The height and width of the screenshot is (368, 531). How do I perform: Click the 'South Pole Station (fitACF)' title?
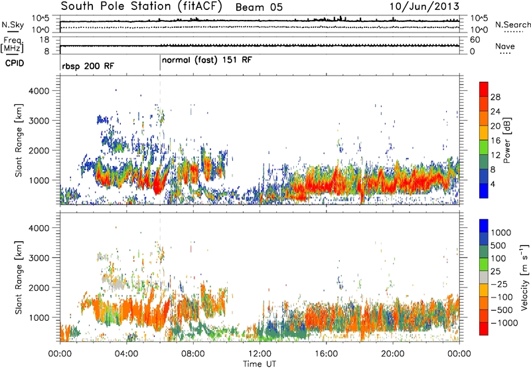pos(141,6)
